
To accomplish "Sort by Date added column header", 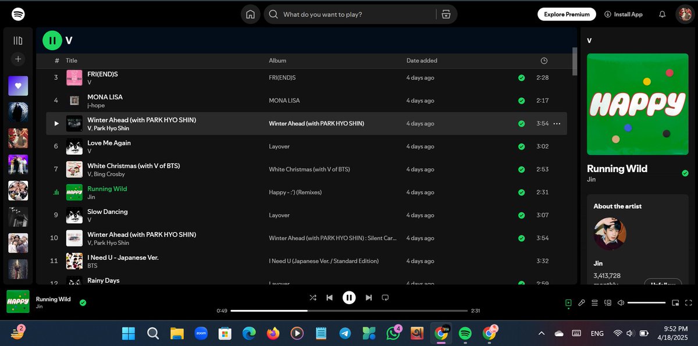I will 422,60.
